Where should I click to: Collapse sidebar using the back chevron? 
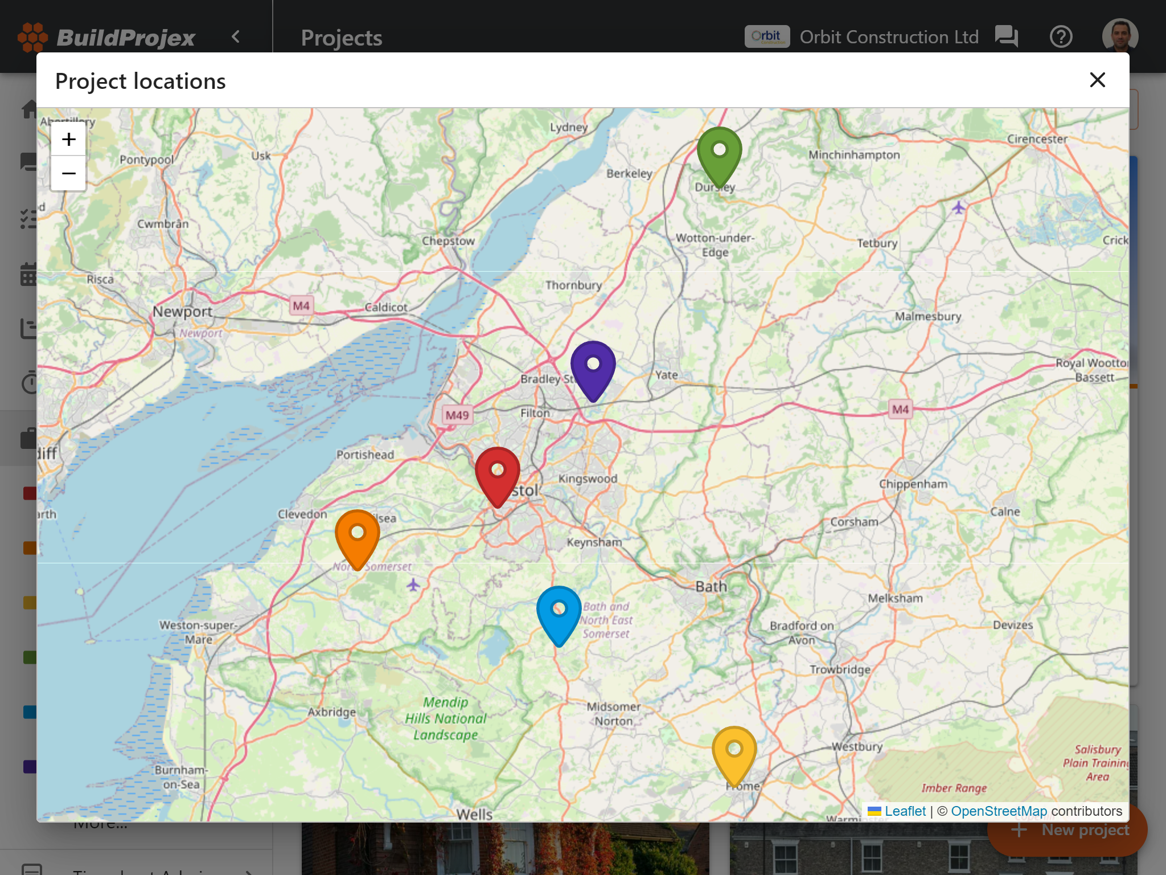click(236, 37)
